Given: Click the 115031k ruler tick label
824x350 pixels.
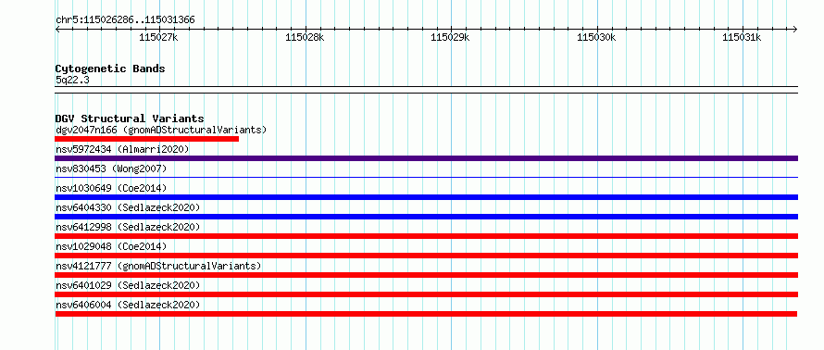Looking at the screenshot, I should (742, 37).
